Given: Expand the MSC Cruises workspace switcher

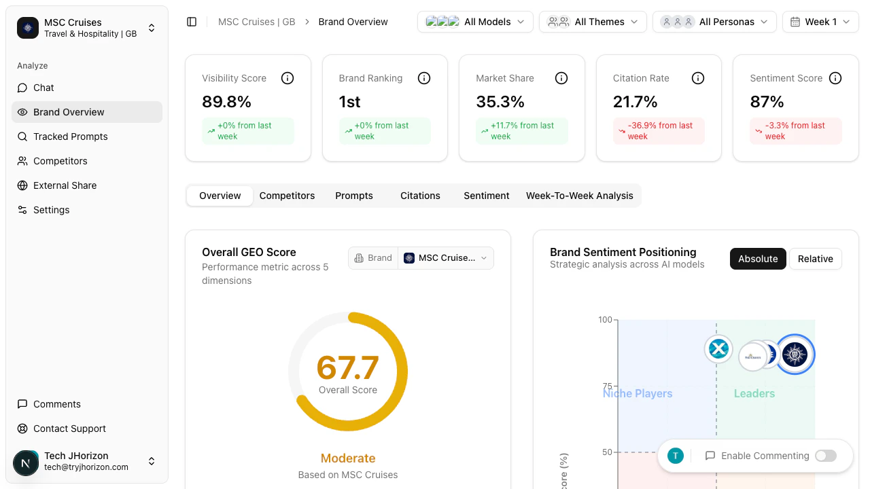Looking at the screenshot, I should tap(151, 28).
